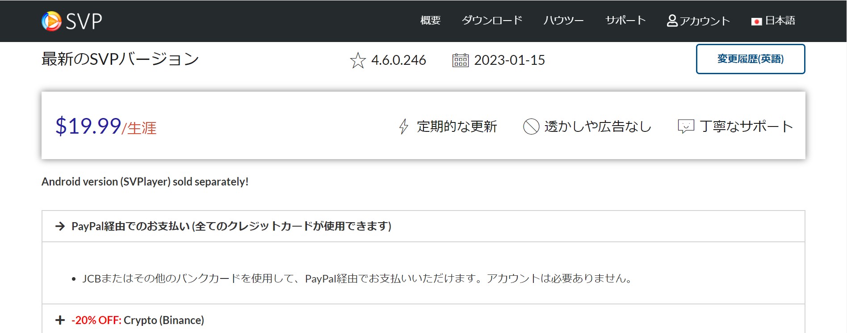The height and width of the screenshot is (333, 847).
Task: Collapse the PayPal経由でのお支払い section arrow
Action: tap(60, 226)
